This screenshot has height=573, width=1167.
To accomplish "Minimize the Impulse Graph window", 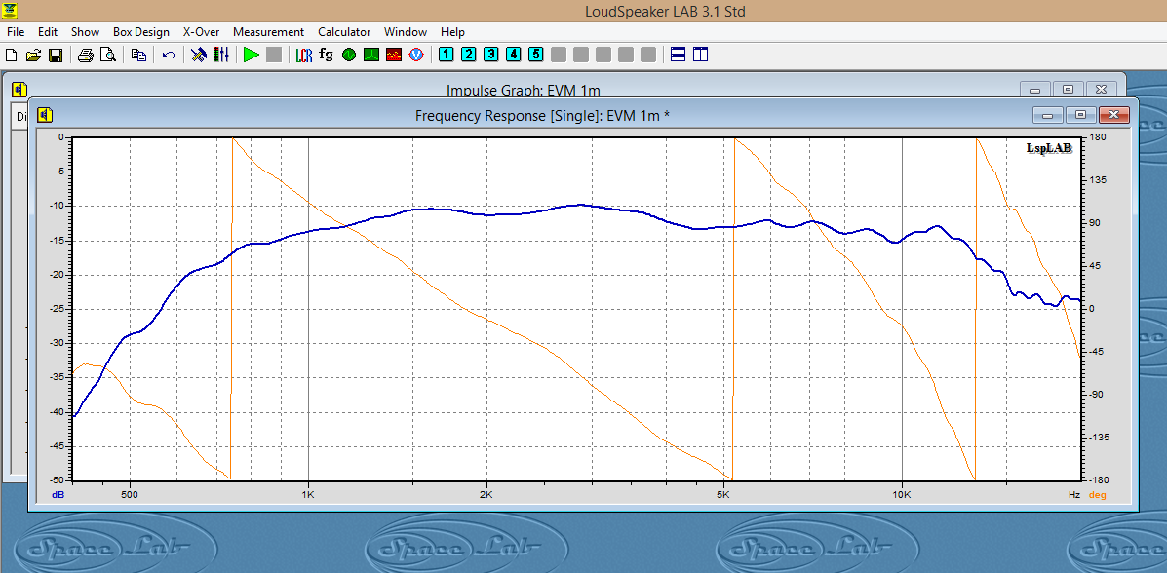I will point(1035,89).
